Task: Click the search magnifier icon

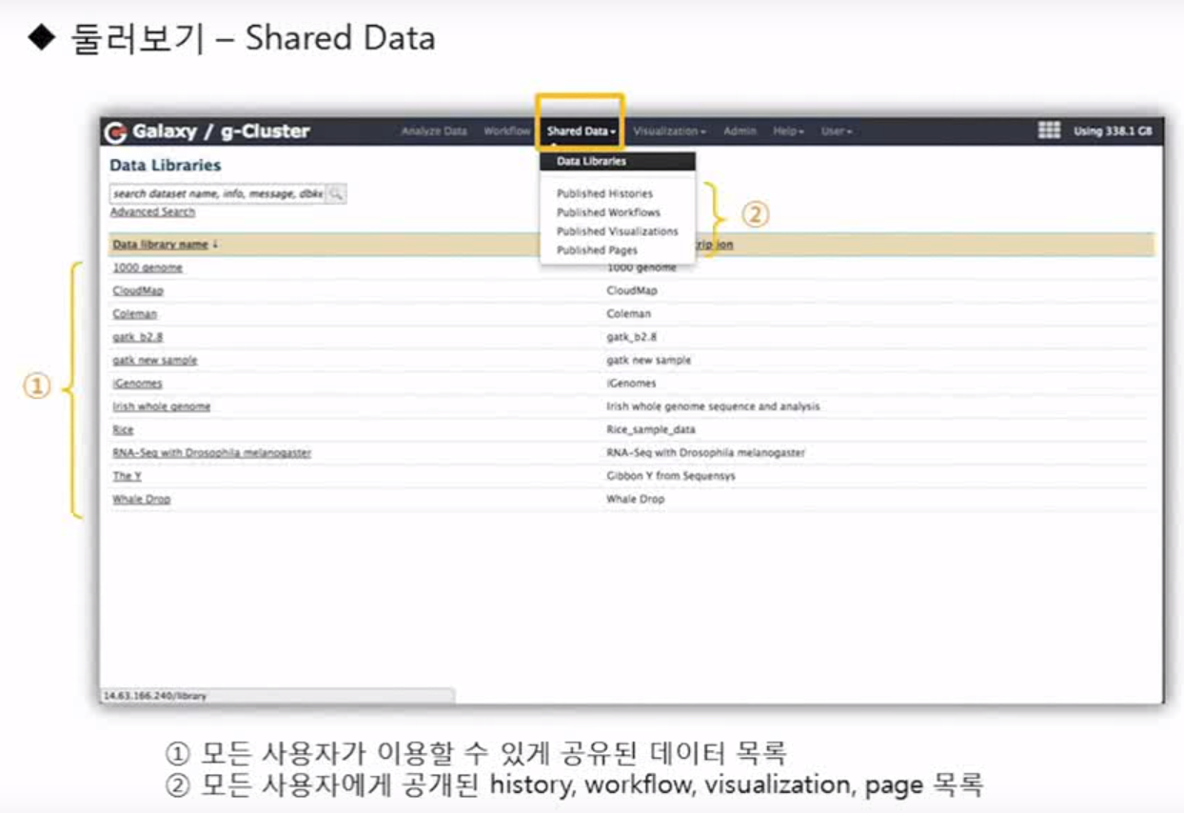Action: point(337,193)
